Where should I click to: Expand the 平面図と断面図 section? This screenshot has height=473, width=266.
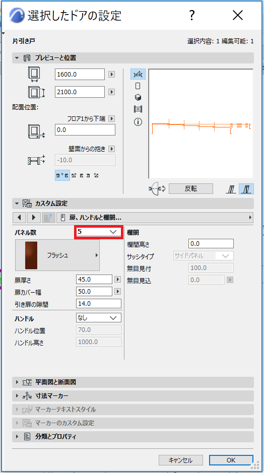coord(17,382)
